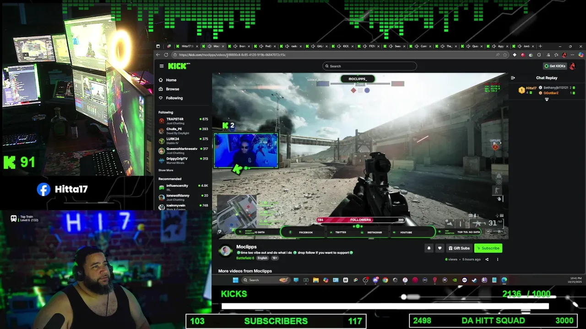This screenshot has height=329, width=586.
Task: Open LURK24 channel in sidebar
Action: click(x=183, y=141)
